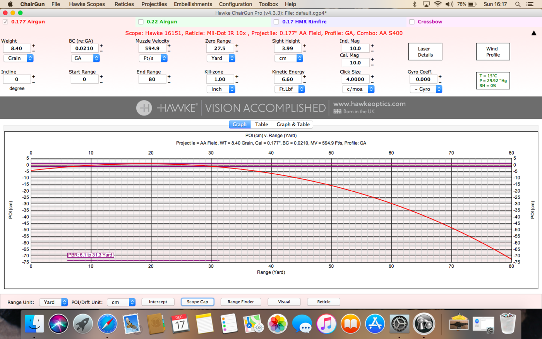542x339 pixels.
Task: Open Notes icon in dock
Action: click(204, 324)
